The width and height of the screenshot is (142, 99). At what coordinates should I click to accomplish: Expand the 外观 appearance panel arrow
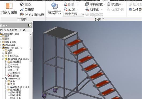tap(103, 19)
